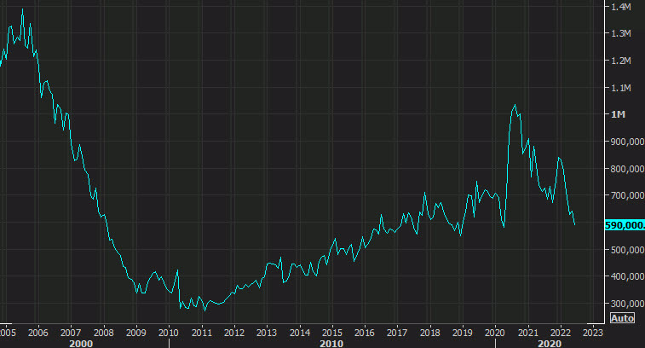Click the 300,000 y-axis label
Viewport: 645px width, 348px height.
click(623, 304)
